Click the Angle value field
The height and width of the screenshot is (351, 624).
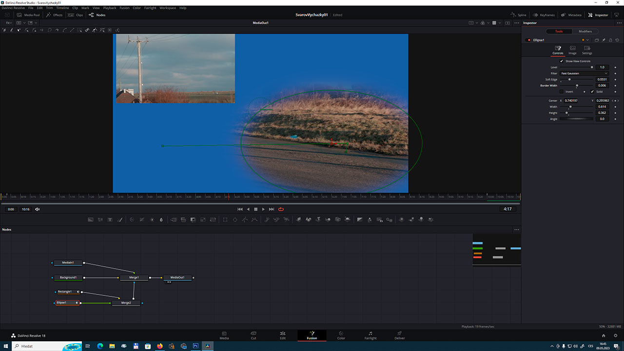[x=602, y=119]
